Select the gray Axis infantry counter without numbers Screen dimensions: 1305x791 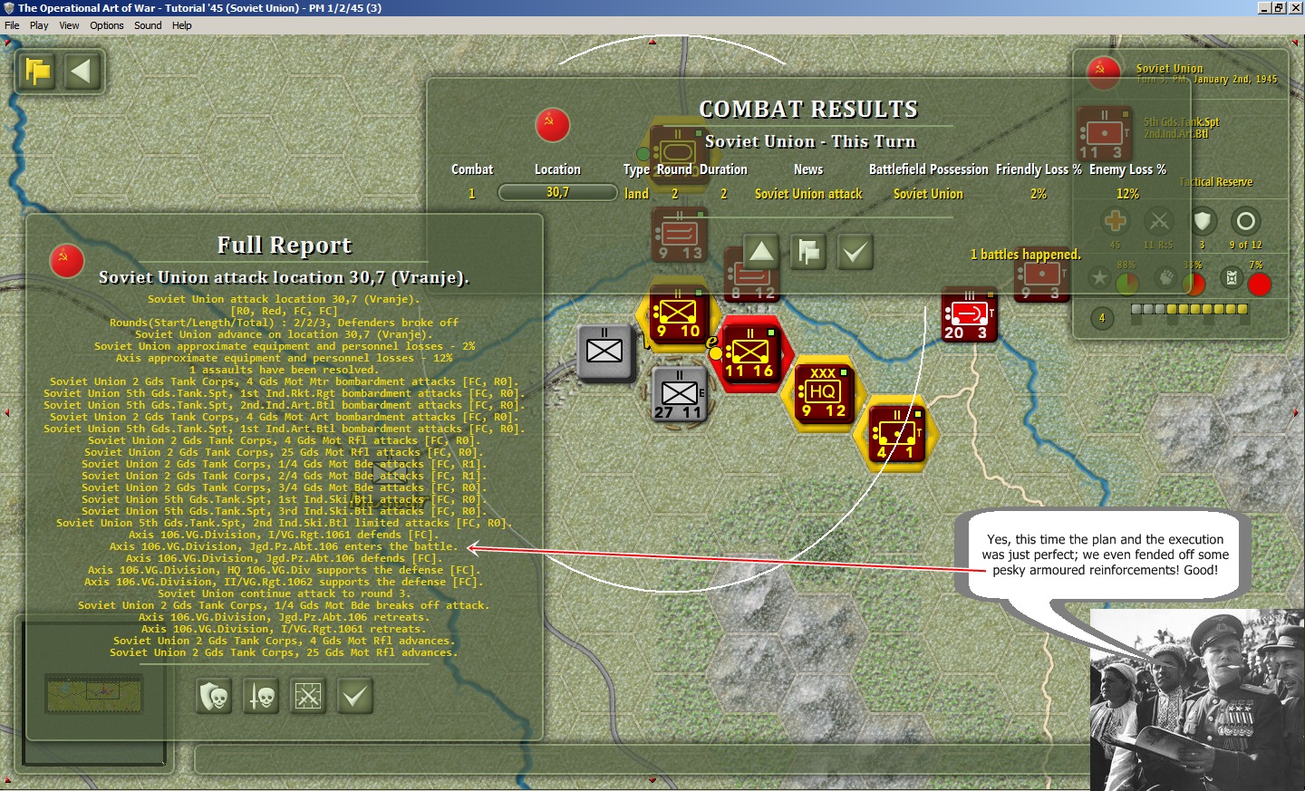point(604,352)
